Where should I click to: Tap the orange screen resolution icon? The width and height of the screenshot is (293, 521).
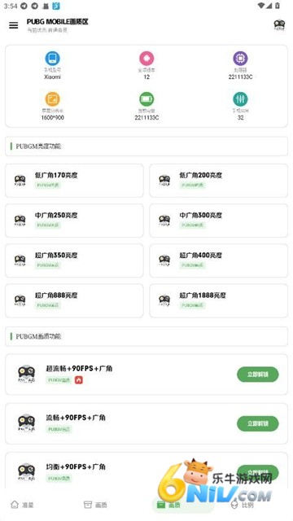coord(52,99)
